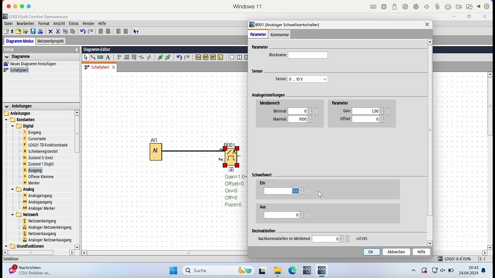Select the text tool A icon

pyautogui.click(x=108, y=57)
